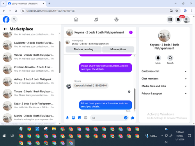Screen dimensions: 195x146
Task: Choose a GIF icon in composer
Action: point(85,118)
